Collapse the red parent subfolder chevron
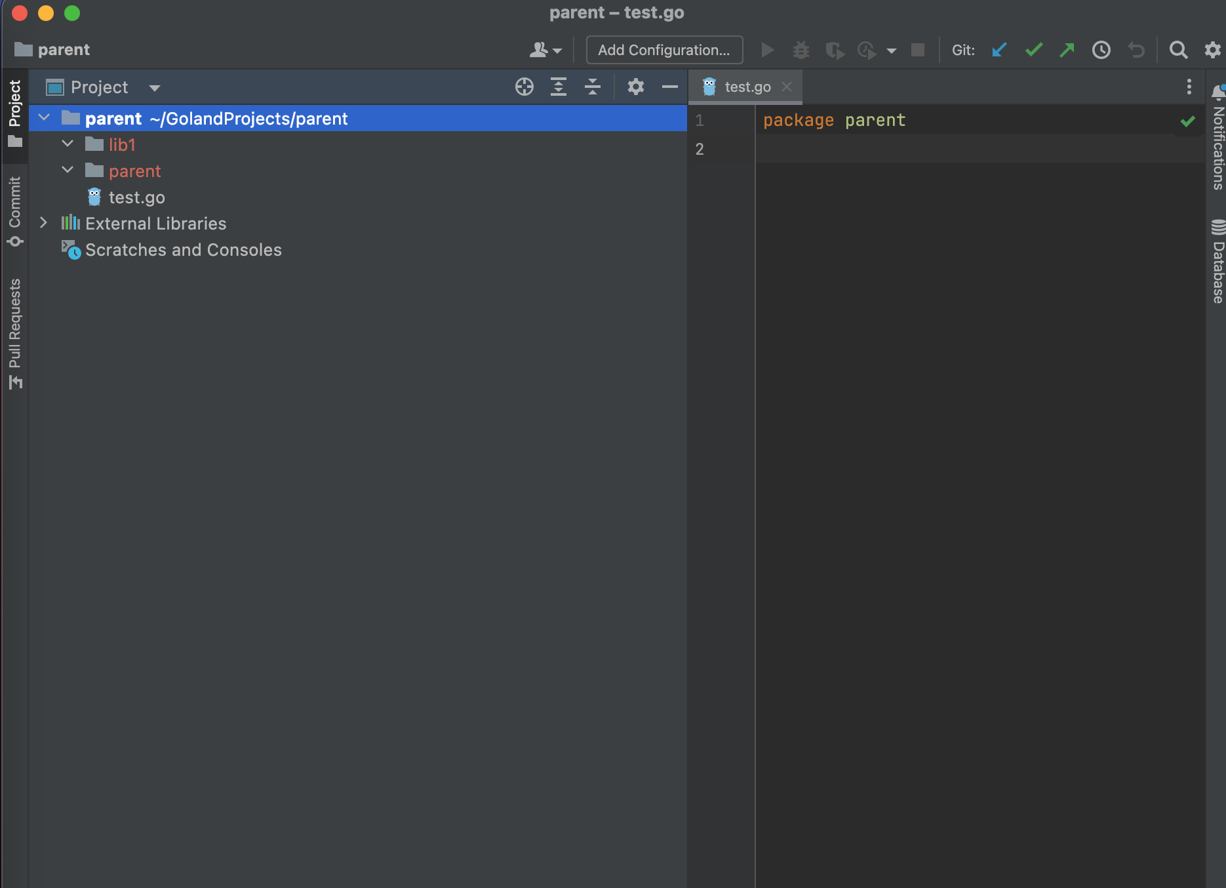Viewport: 1226px width, 888px height. click(68, 171)
